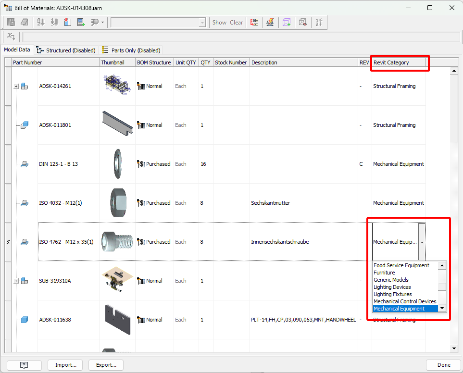Select highlighted Mechanical Equipment list entry
Viewport: 463px width, 373px height.
[405, 309]
